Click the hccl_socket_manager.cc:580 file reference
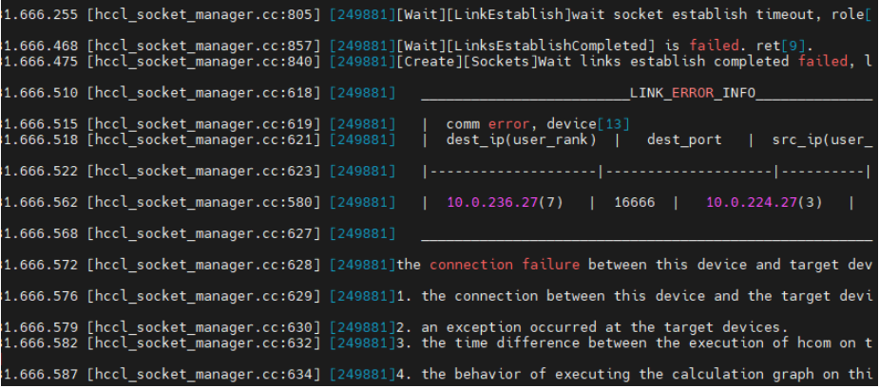 click(204, 202)
